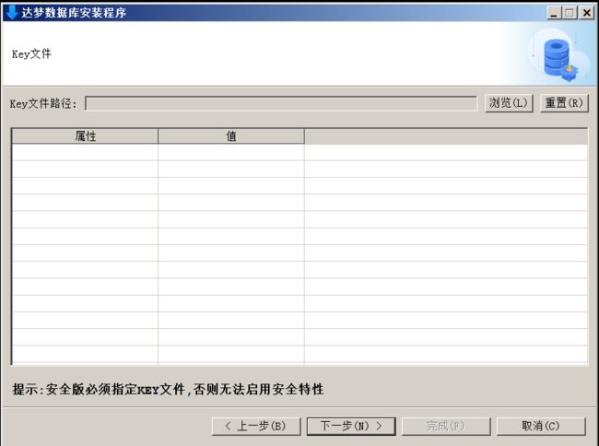Close the 达梦数据库安装程序 window
Screen dimensions: 599x446
586,13
